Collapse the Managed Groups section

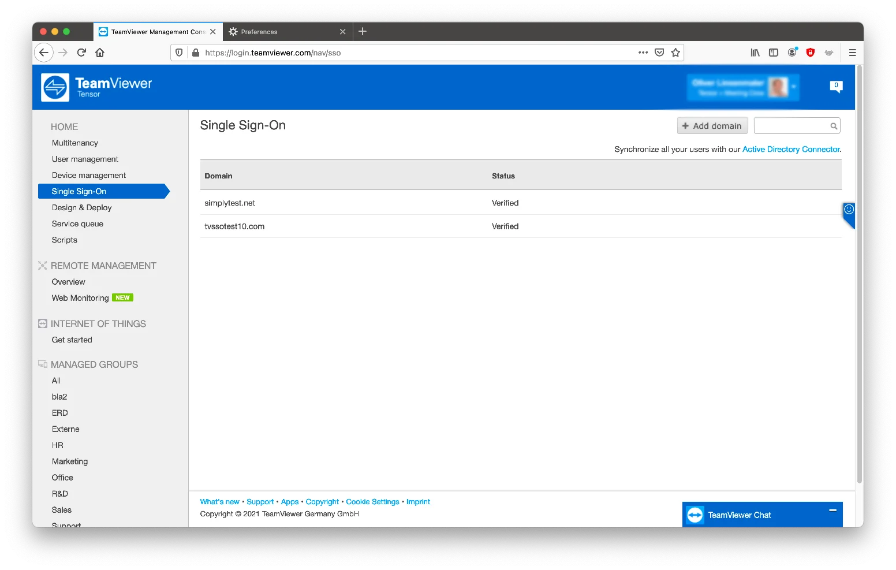click(88, 364)
